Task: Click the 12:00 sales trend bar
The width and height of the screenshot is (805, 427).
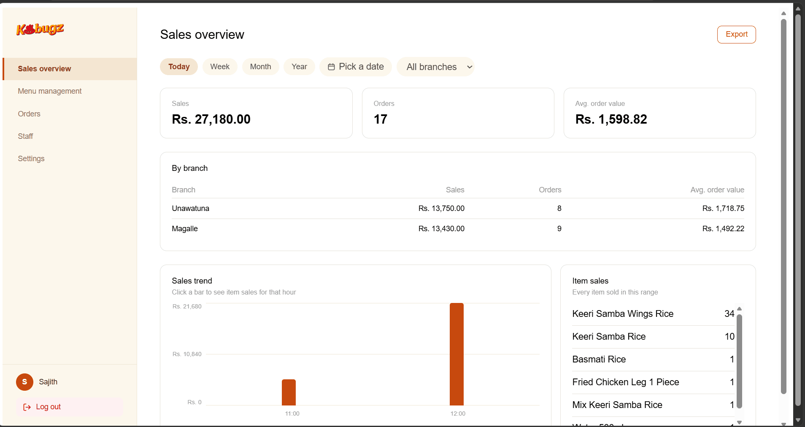Action: point(457,354)
